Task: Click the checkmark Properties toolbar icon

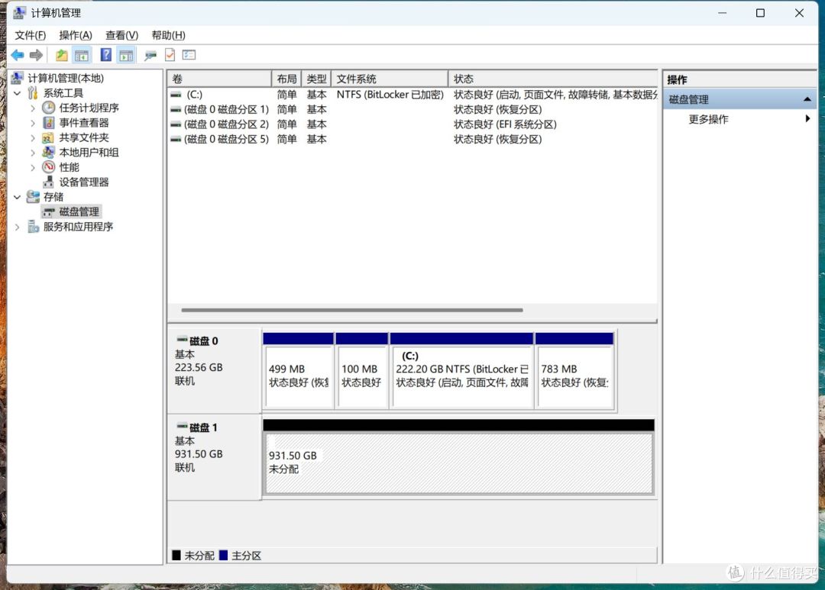Action: pyautogui.click(x=170, y=55)
